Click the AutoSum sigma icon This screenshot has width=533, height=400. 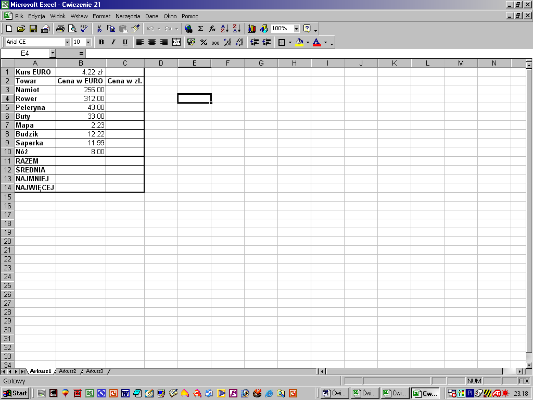pyautogui.click(x=200, y=29)
